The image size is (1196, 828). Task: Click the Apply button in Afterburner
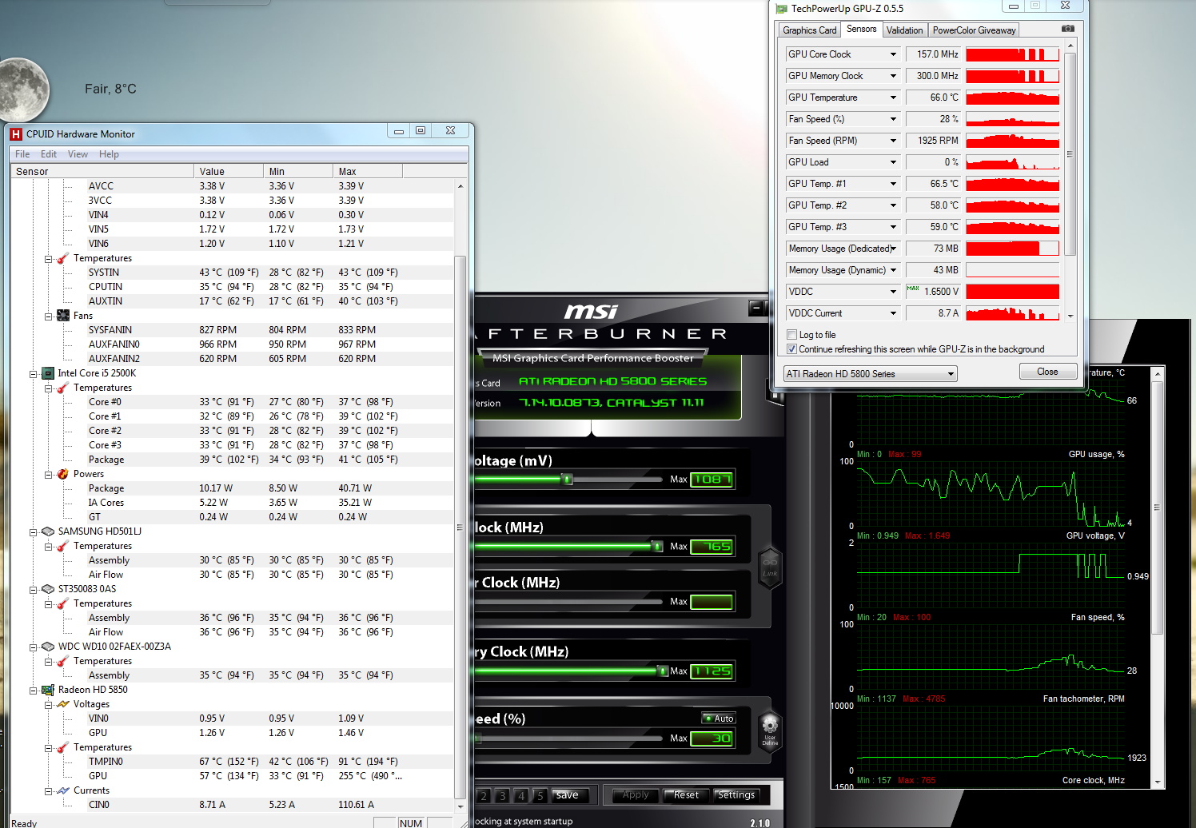click(636, 795)
